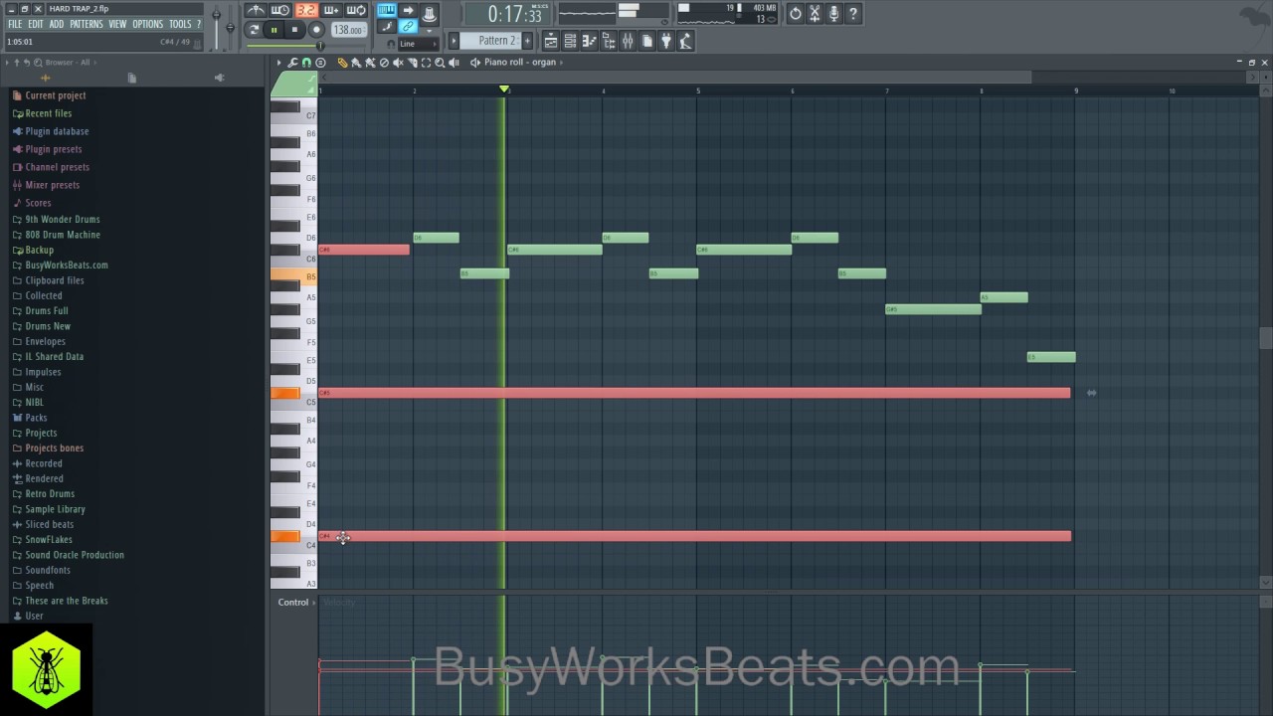Click the playback speaker tool icon
The image size is (1273, 716).
(454, 63)
